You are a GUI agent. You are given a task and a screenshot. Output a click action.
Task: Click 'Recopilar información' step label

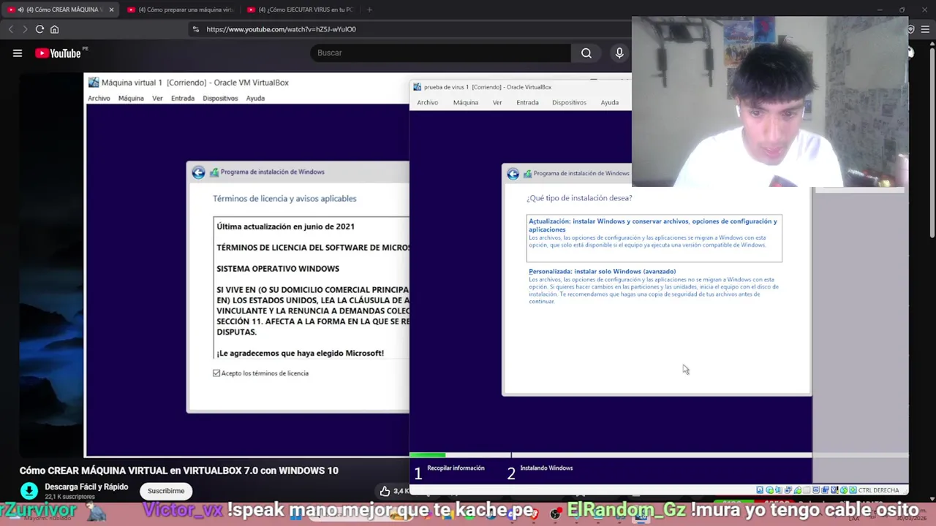click(456, 468)
